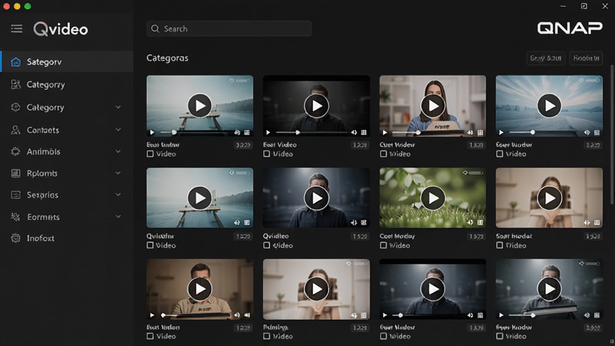Expand the Sesories chevron
The width and height of the screenshot is (615, 346).
pyautogui.click(x=118, y=195)
